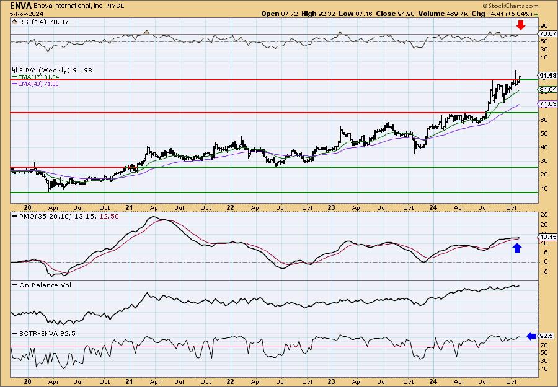Click the 71.63 EMA tag on right axis
This screenshot has width=558, height=387.
(547, 104)
